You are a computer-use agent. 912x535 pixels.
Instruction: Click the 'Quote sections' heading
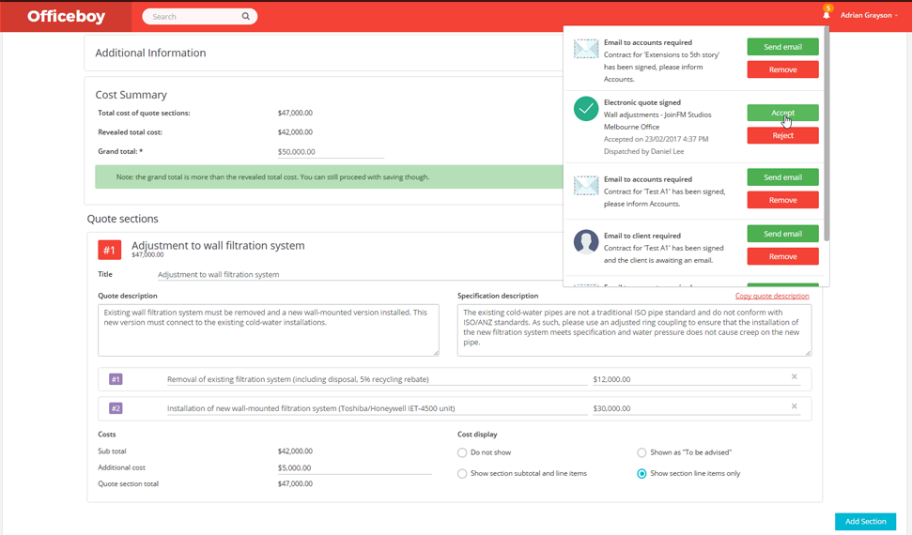(x=122, y=219)
